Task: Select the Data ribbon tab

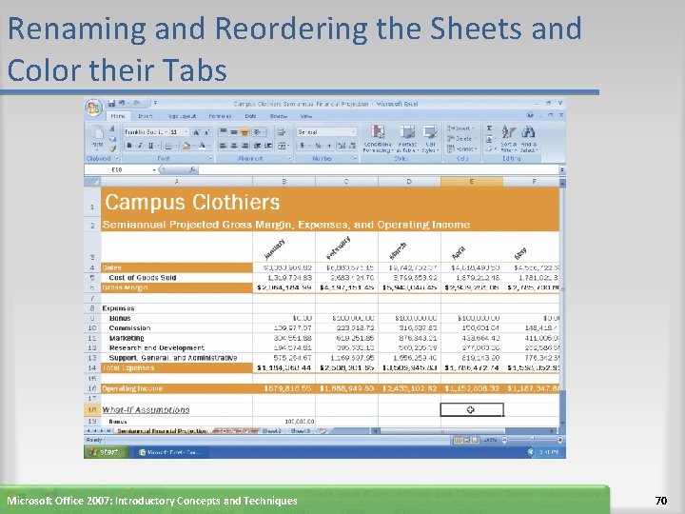Action: (250, 116)
